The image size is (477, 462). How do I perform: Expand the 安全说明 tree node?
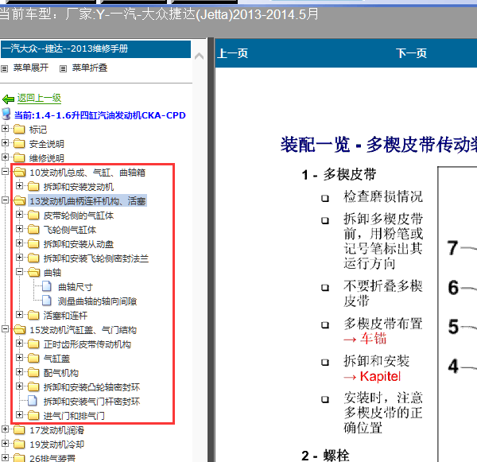pos(5,143)
